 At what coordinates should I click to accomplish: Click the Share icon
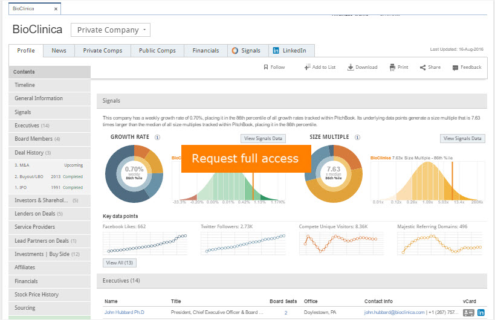point(422,68)
